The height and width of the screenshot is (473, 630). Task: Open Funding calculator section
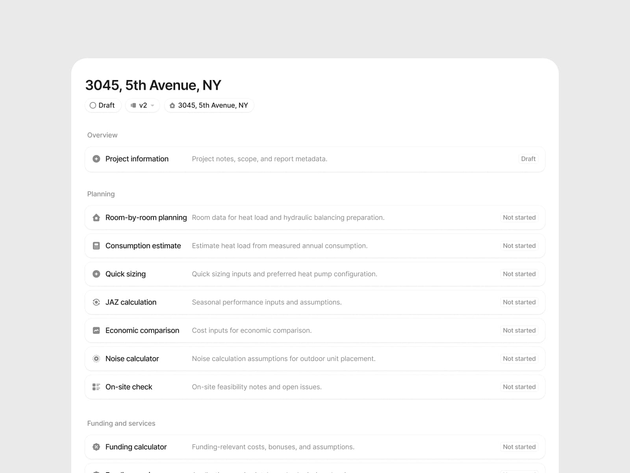pyautogui.click(x=315, y=447)
